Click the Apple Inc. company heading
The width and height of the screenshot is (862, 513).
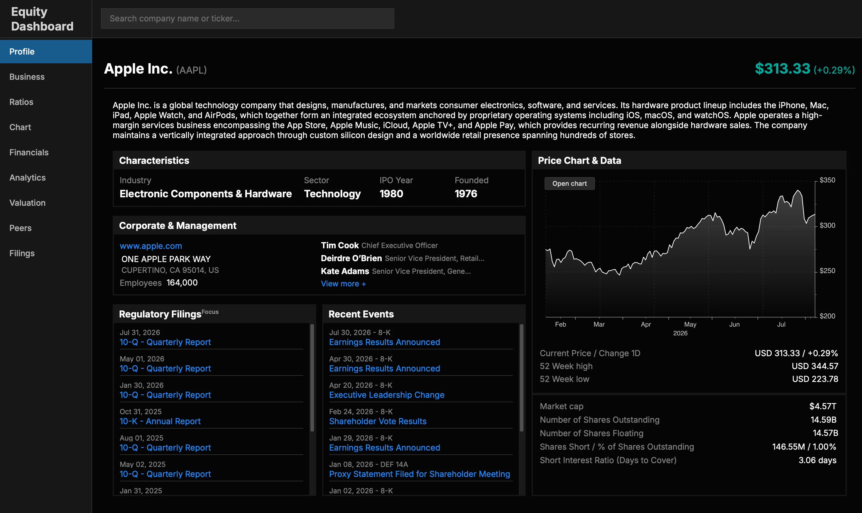138,68
